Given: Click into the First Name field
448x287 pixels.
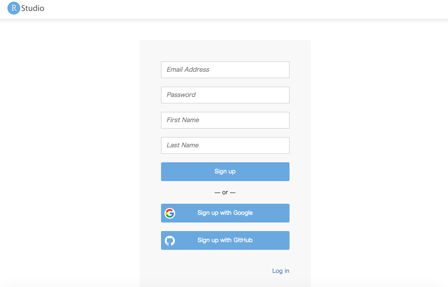Looking at the screenshot, I should (x=225, y=120).
